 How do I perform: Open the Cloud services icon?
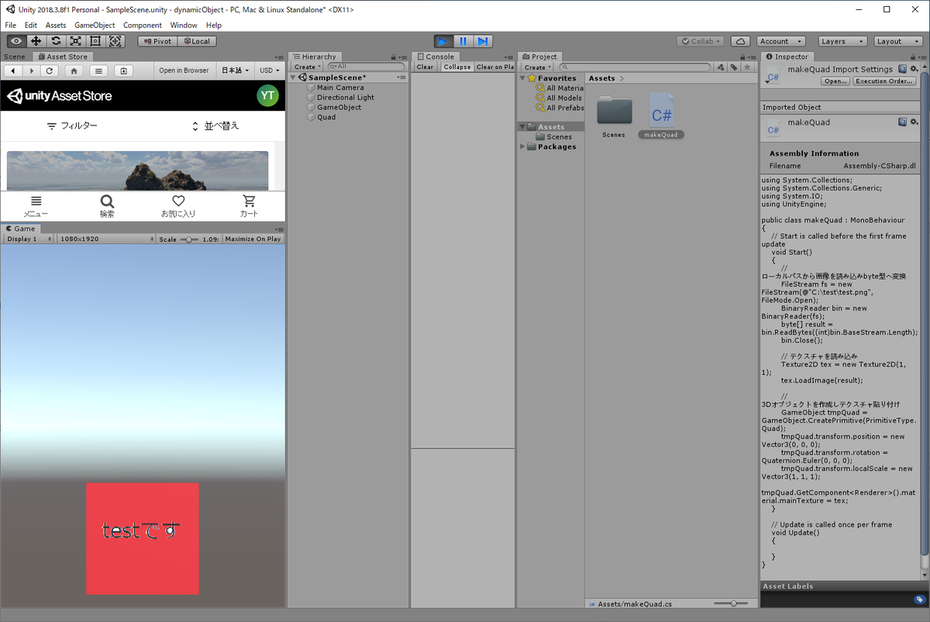pyautogui.click(x=740, y=41)
